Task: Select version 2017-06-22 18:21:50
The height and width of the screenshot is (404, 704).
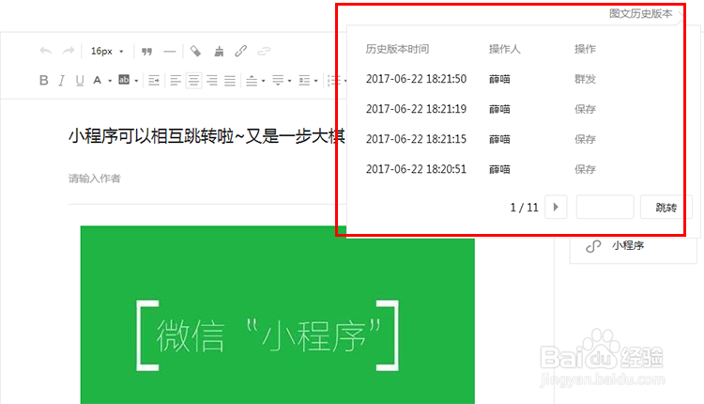Action: pyautogui.click(x=416, y=79)
